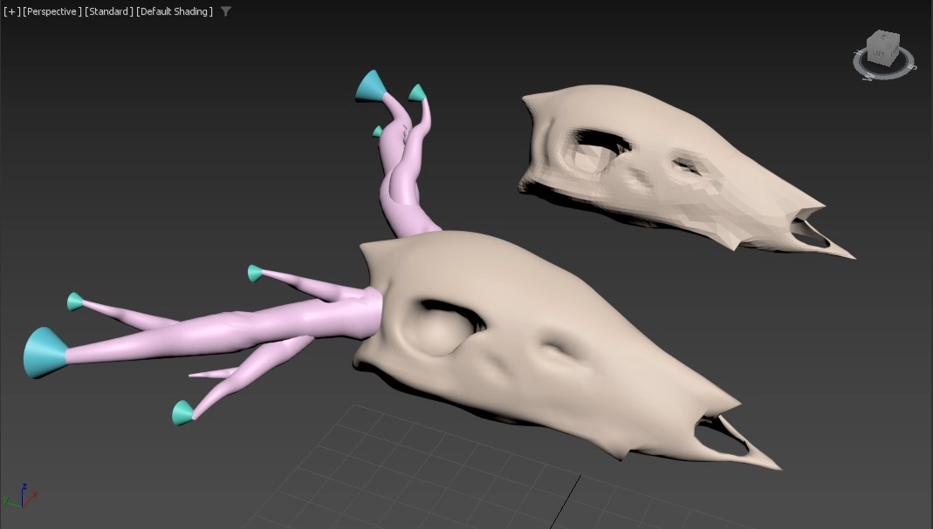Image resolution: width=933 pixels, height=529 pixels.
Task: Open the Perspective viewport label menu
Action: coord(52,12)
